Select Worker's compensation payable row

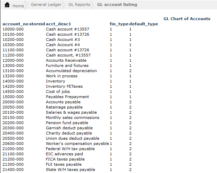(77, 144)
